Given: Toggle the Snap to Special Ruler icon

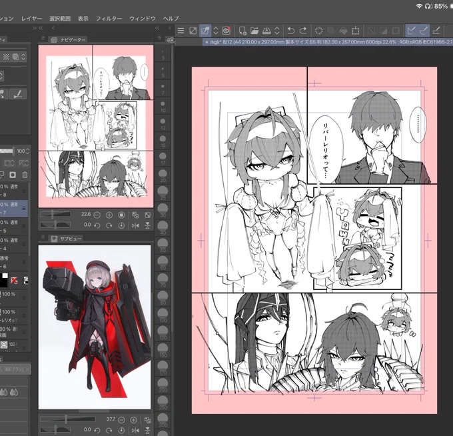Looking at the screenshot, I should (424, 31).
